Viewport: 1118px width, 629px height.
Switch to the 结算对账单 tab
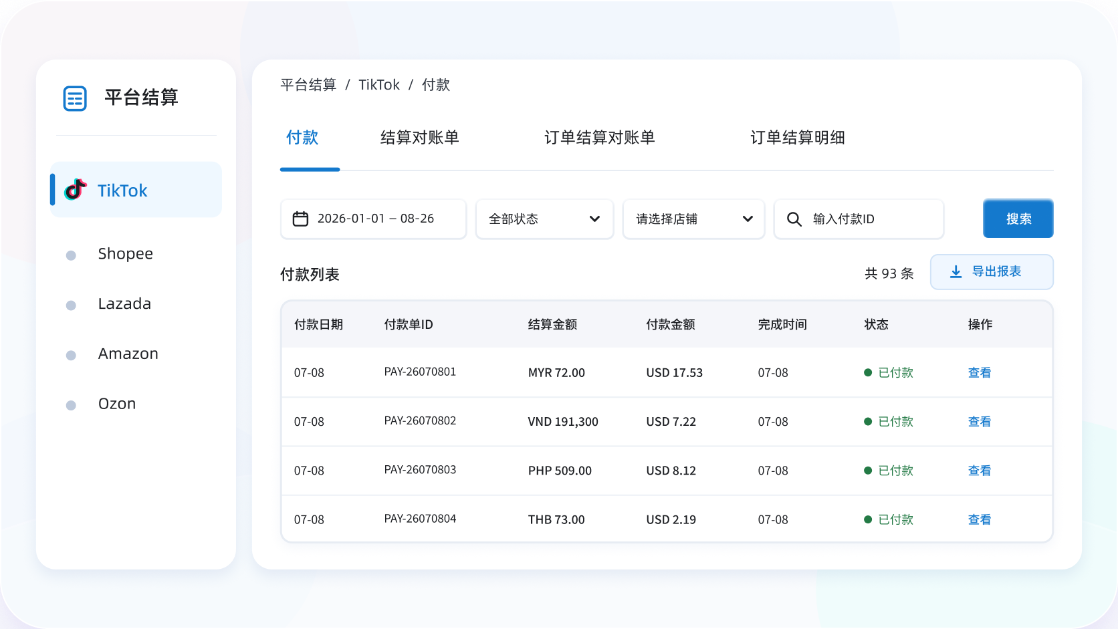coord(419,138)
